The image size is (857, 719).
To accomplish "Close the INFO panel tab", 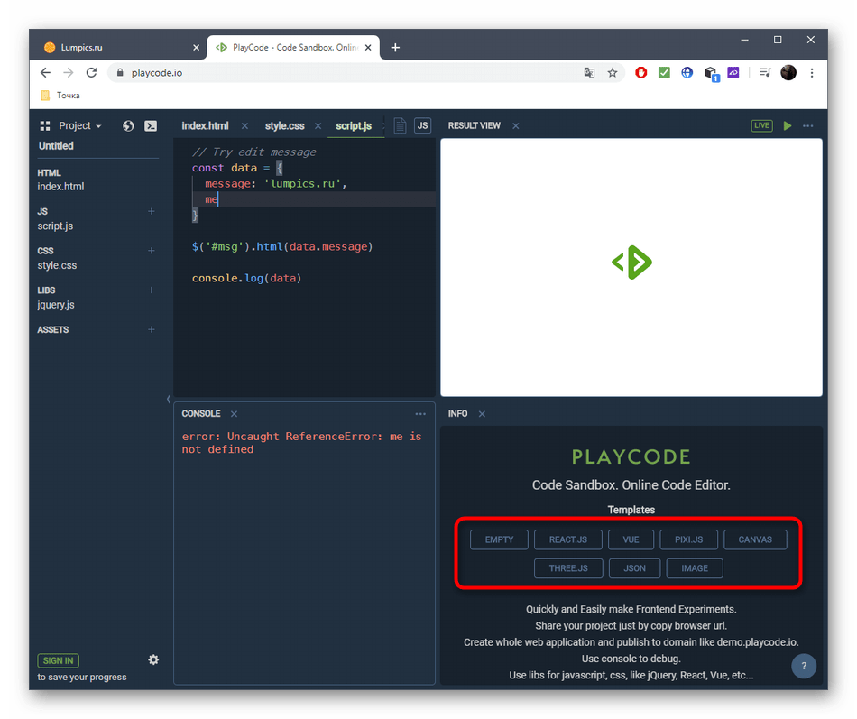I will (482, 414).
